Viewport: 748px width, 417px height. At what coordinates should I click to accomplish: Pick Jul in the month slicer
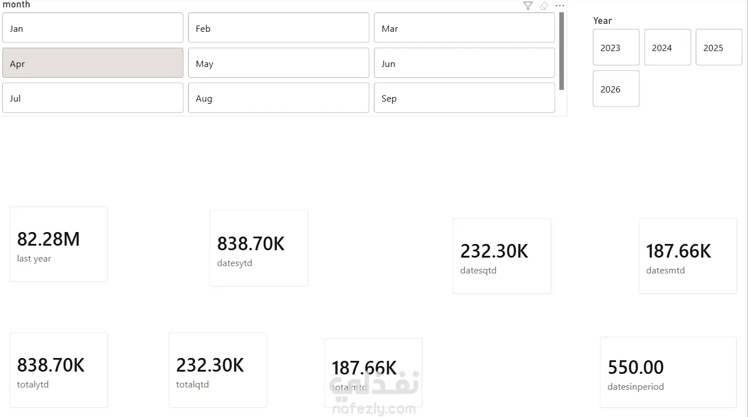tap(93, 98)
